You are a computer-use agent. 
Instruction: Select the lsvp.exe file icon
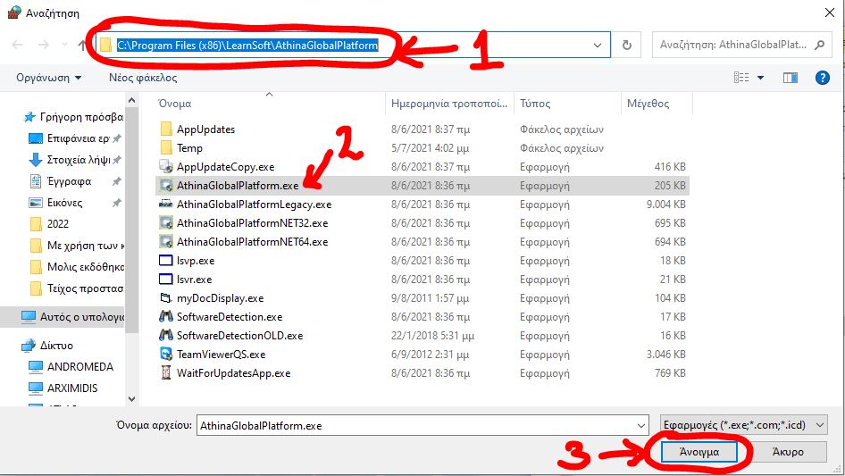[x=166, y=261]
